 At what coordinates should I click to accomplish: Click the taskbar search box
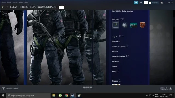(x=28, y=96)
